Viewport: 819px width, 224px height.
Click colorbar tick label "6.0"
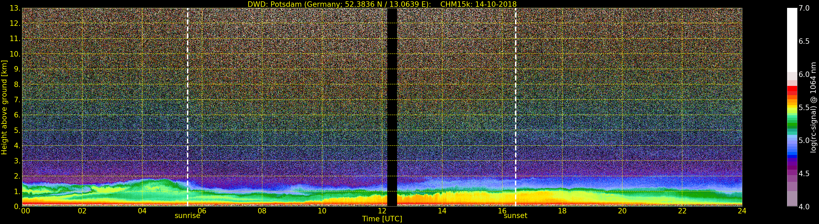pyautogui.click(x=804, y=74)
